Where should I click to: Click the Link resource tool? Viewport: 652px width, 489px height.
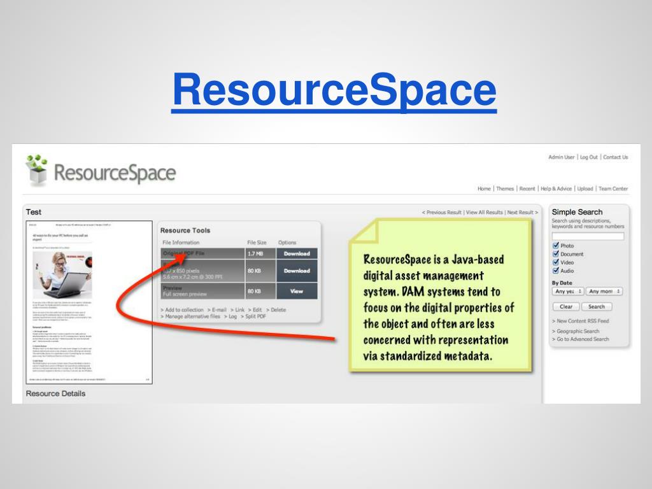coord(238,310)
